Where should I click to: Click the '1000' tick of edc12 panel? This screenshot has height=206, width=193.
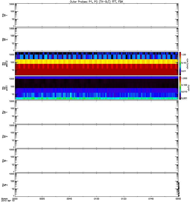tap(12, 55)
